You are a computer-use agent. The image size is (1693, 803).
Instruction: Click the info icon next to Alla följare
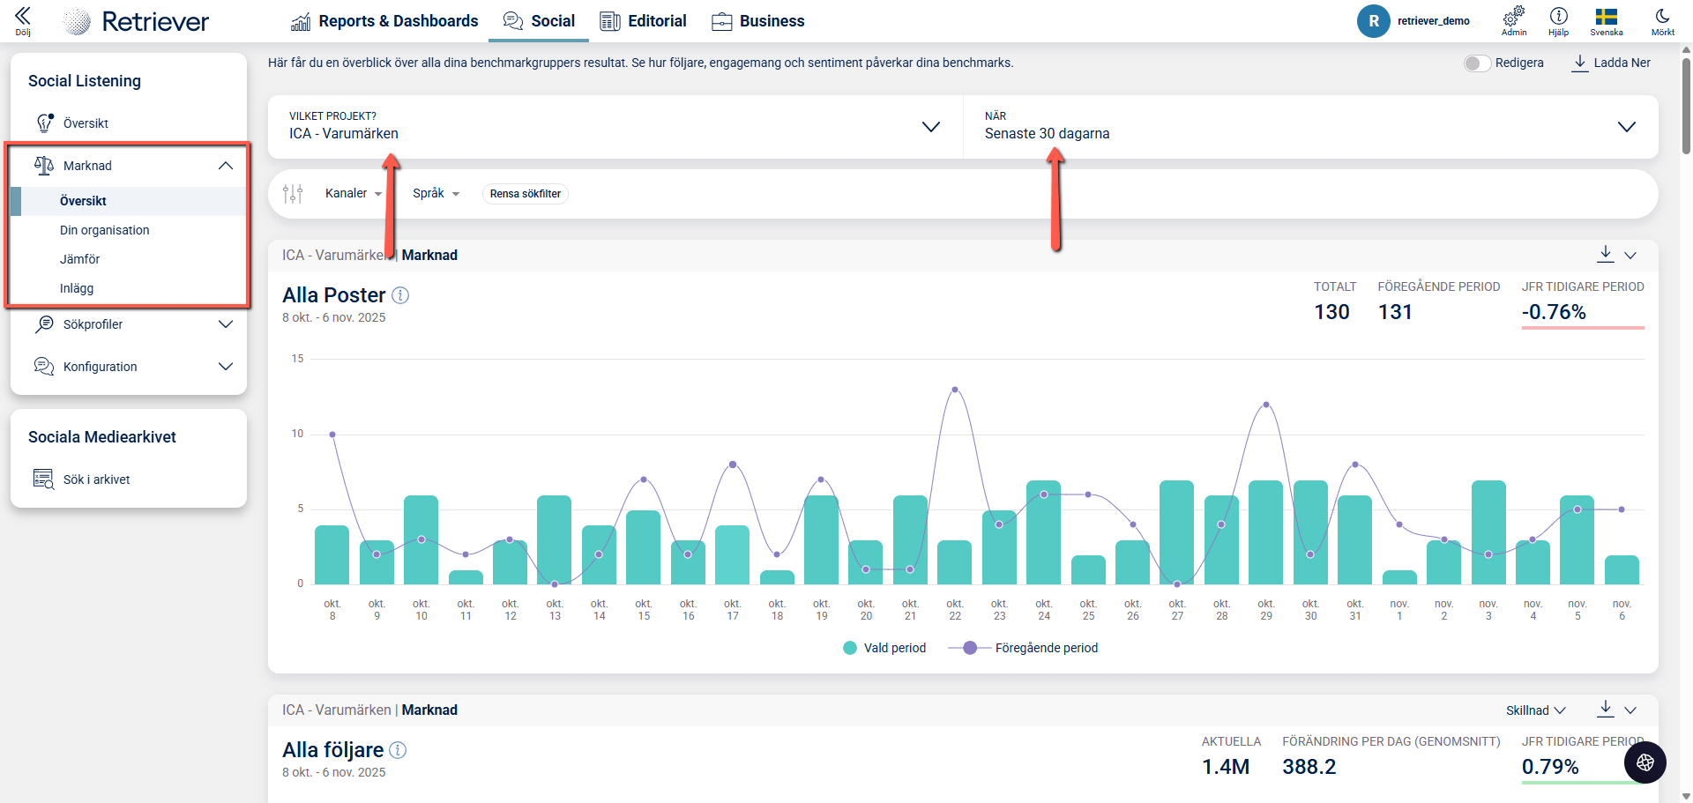pyautogui.click(x=398, y=750)
